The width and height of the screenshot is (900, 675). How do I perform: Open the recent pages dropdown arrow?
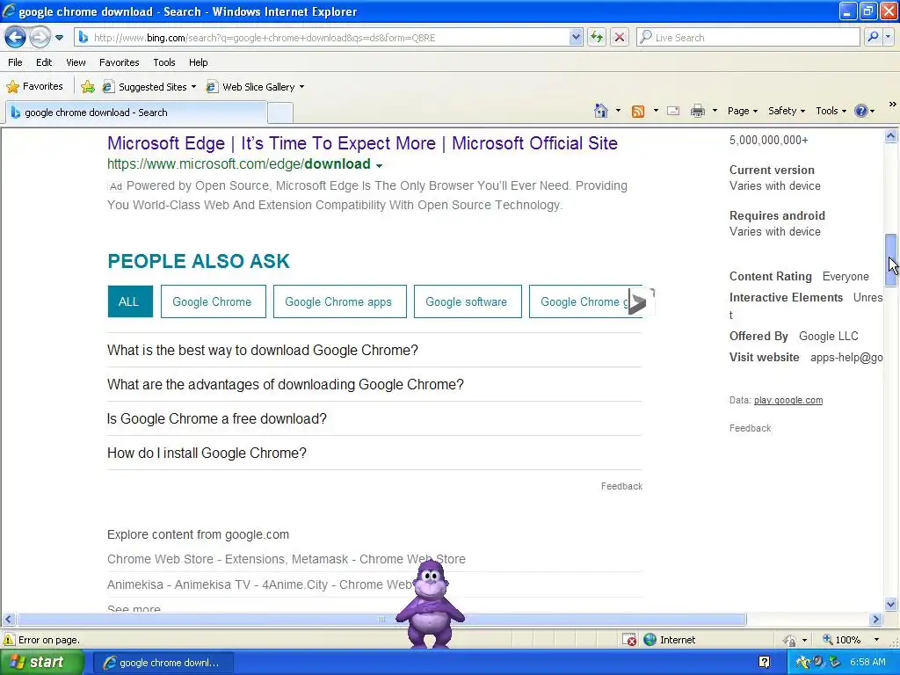tap(59, 38)
